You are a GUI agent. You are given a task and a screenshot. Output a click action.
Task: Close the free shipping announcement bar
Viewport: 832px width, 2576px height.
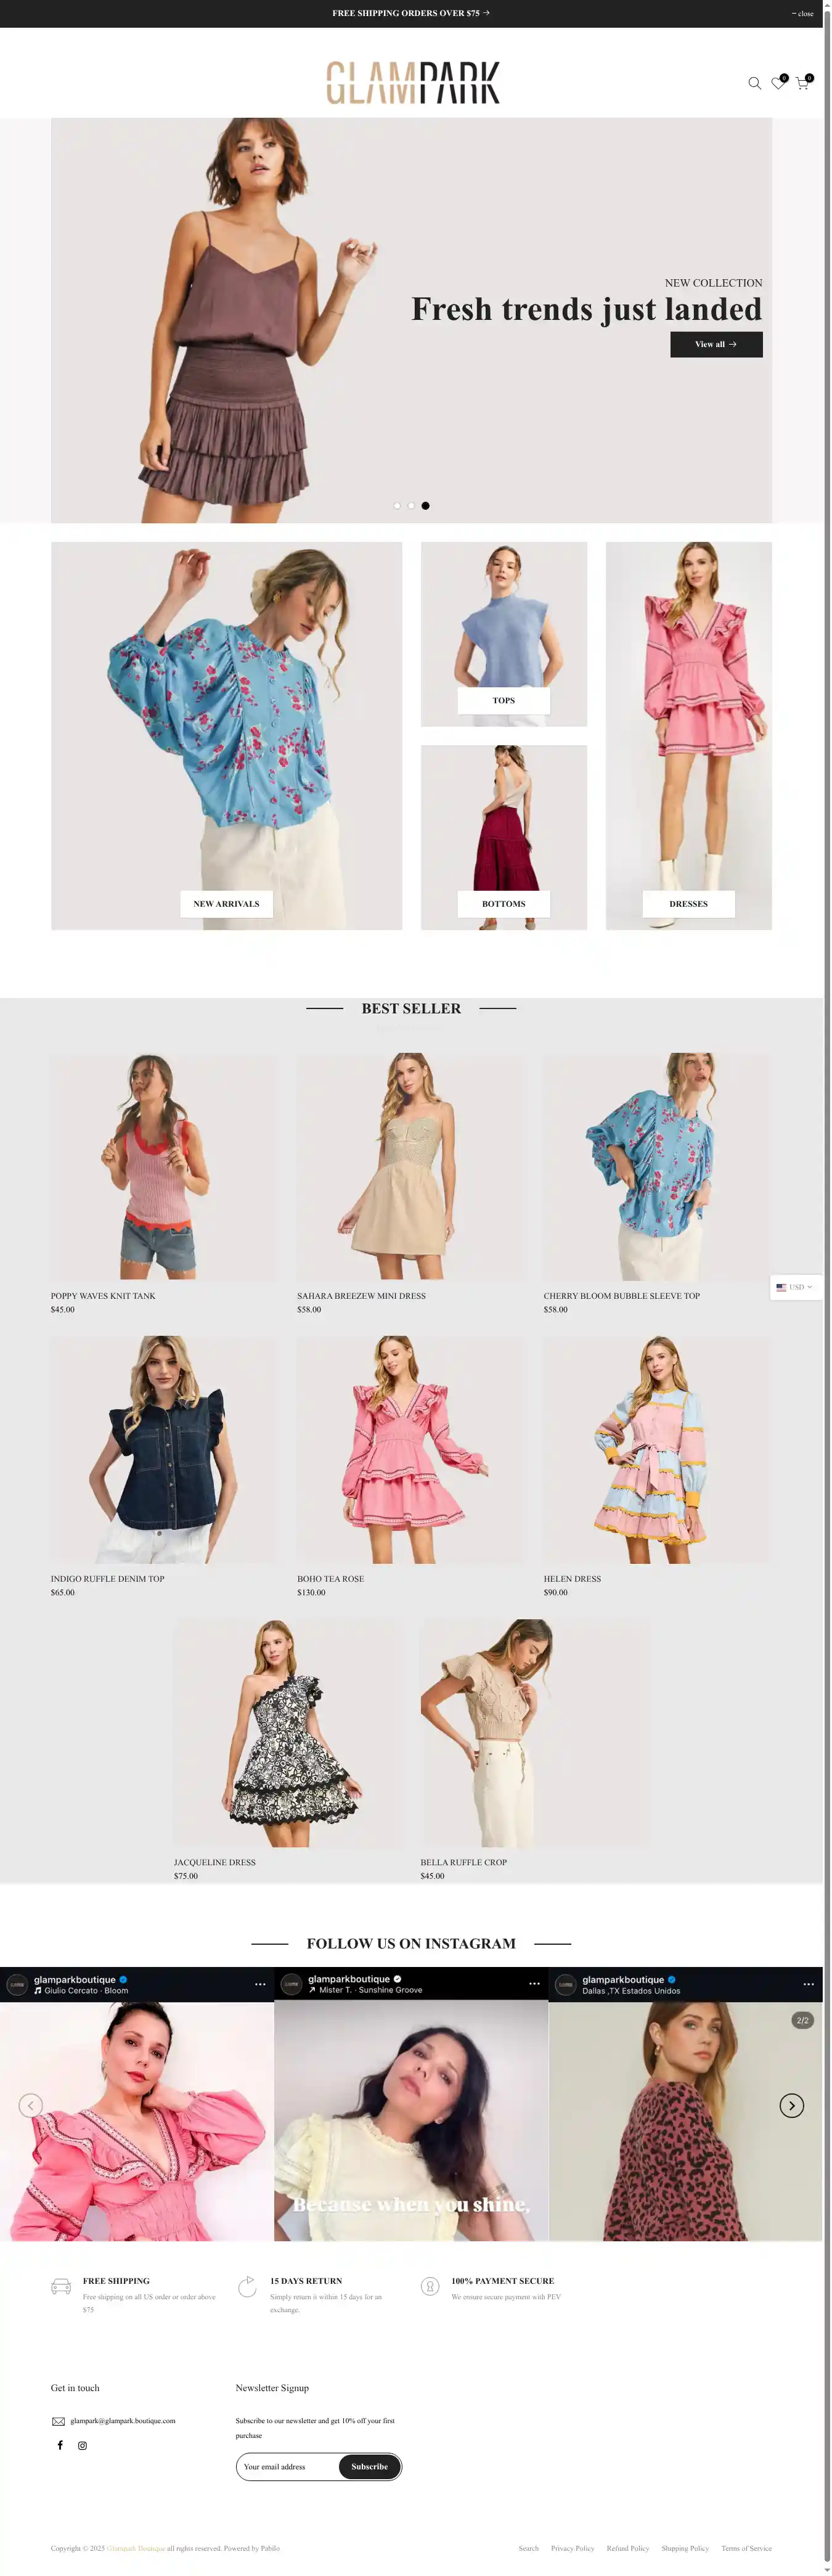803,14
